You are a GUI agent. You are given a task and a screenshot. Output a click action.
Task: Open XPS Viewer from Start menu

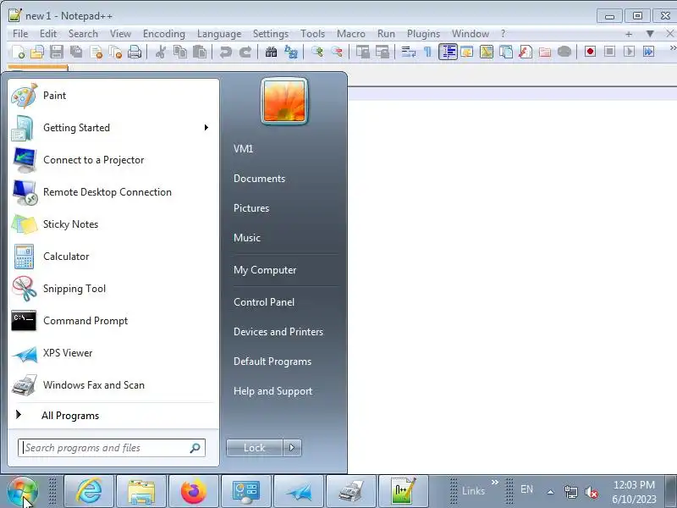(113, 353)
